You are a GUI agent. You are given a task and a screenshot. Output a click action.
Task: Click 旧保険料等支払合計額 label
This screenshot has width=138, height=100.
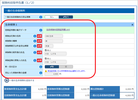coord(15,95)
